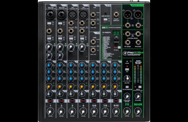The height and width of the screenshot is (122, 188).
Task: Toggle the channel 2 Hi-Z switch
Action: click(60, 23)
